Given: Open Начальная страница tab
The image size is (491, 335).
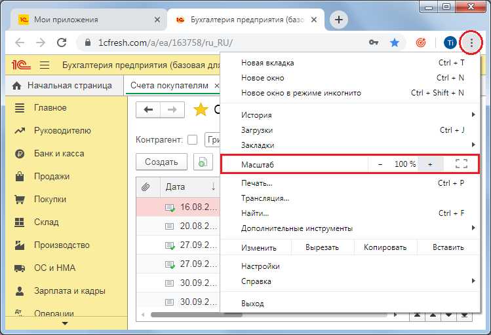Looking at the screenshot, I should pos(64,86).
